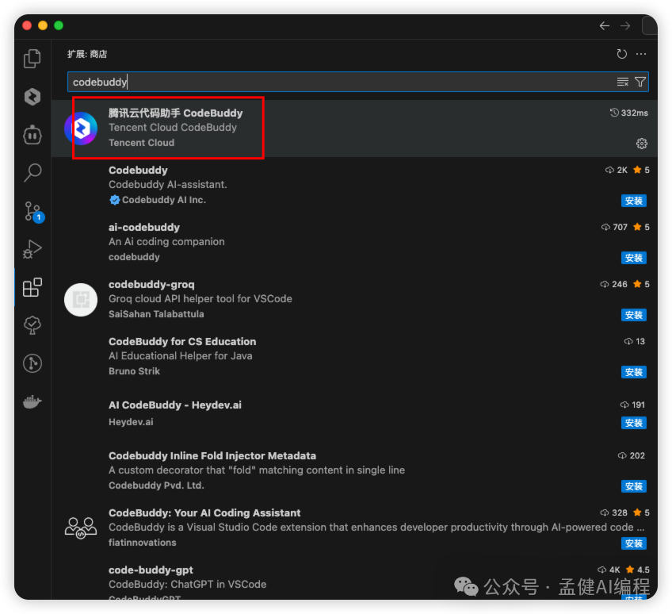Select the robot AI assistant sidebar icon

pyautogui.click(x=32, y=135)
